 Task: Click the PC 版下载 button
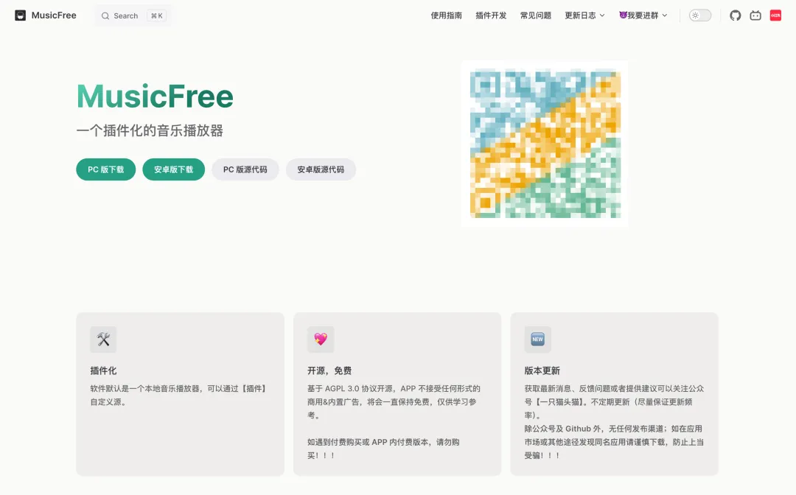click(x=105, y=169)
